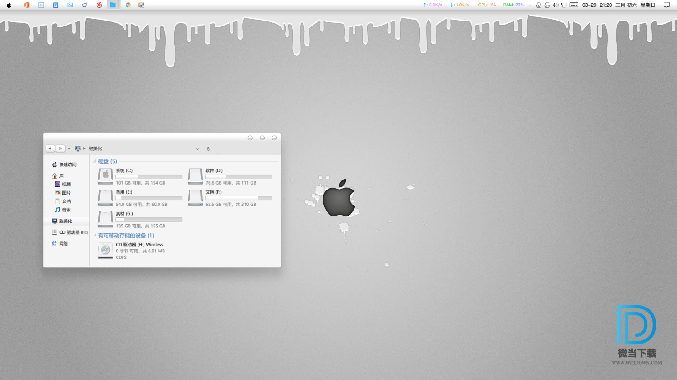
Task: Click the weekday 星期日 label
Action: point(648,5)
